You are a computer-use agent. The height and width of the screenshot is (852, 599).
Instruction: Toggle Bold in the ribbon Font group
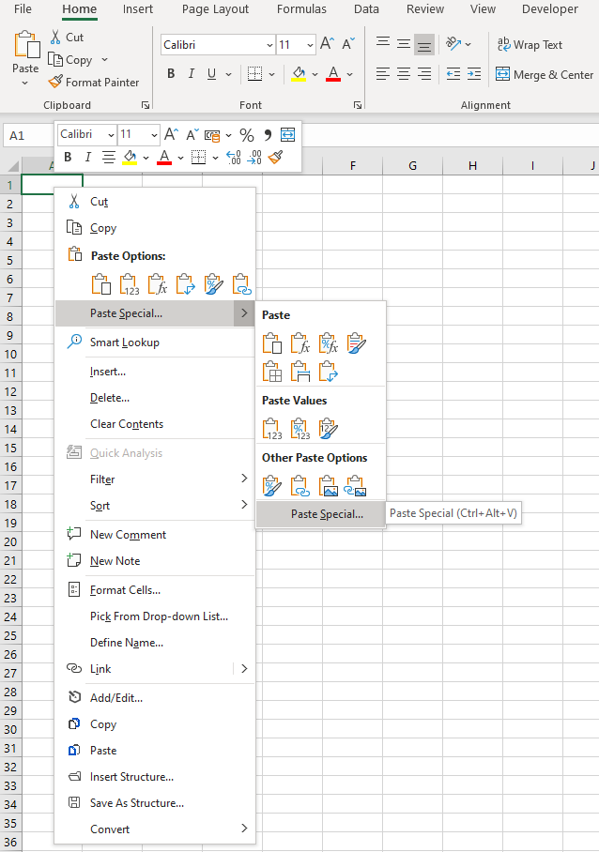[171, 74]
